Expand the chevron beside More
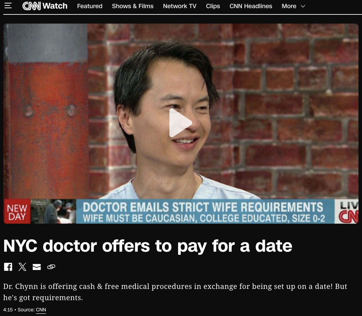This screenshot has width=362, height=316. click(x=303, y=6)
